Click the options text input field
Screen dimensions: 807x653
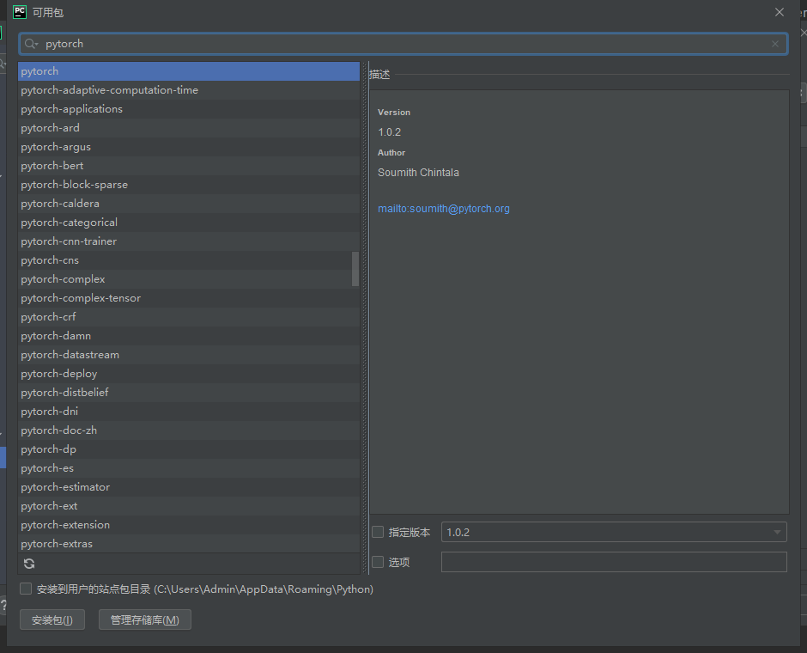click(x=614, y=562)
